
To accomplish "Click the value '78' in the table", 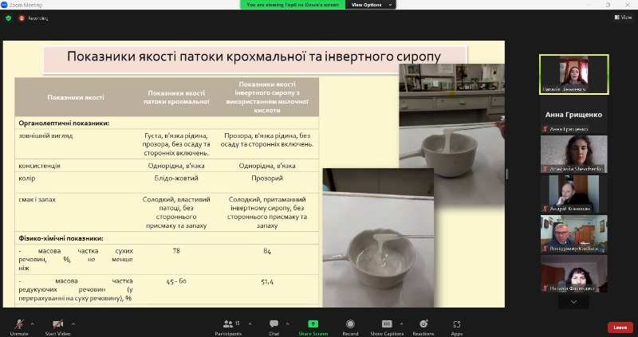I will click(176, 251).
